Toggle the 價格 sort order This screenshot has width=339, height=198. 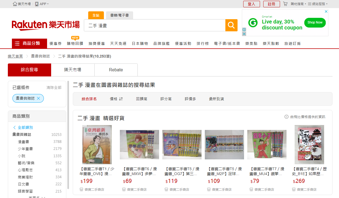[116, 99]
